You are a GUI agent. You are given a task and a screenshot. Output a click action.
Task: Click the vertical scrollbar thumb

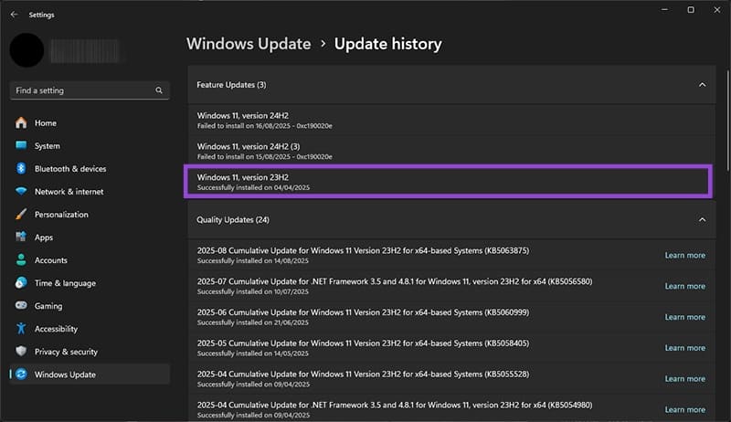pyautogui.click(x=727, y=121)
